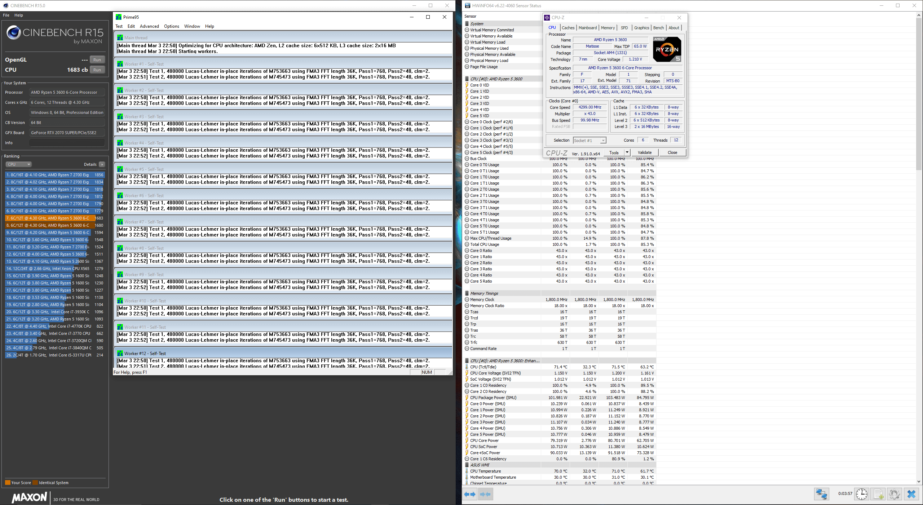Open HWiNFO sensor settings gear icon
The width and height of the screenshot is (923, 505).
(x=894, y=494)
